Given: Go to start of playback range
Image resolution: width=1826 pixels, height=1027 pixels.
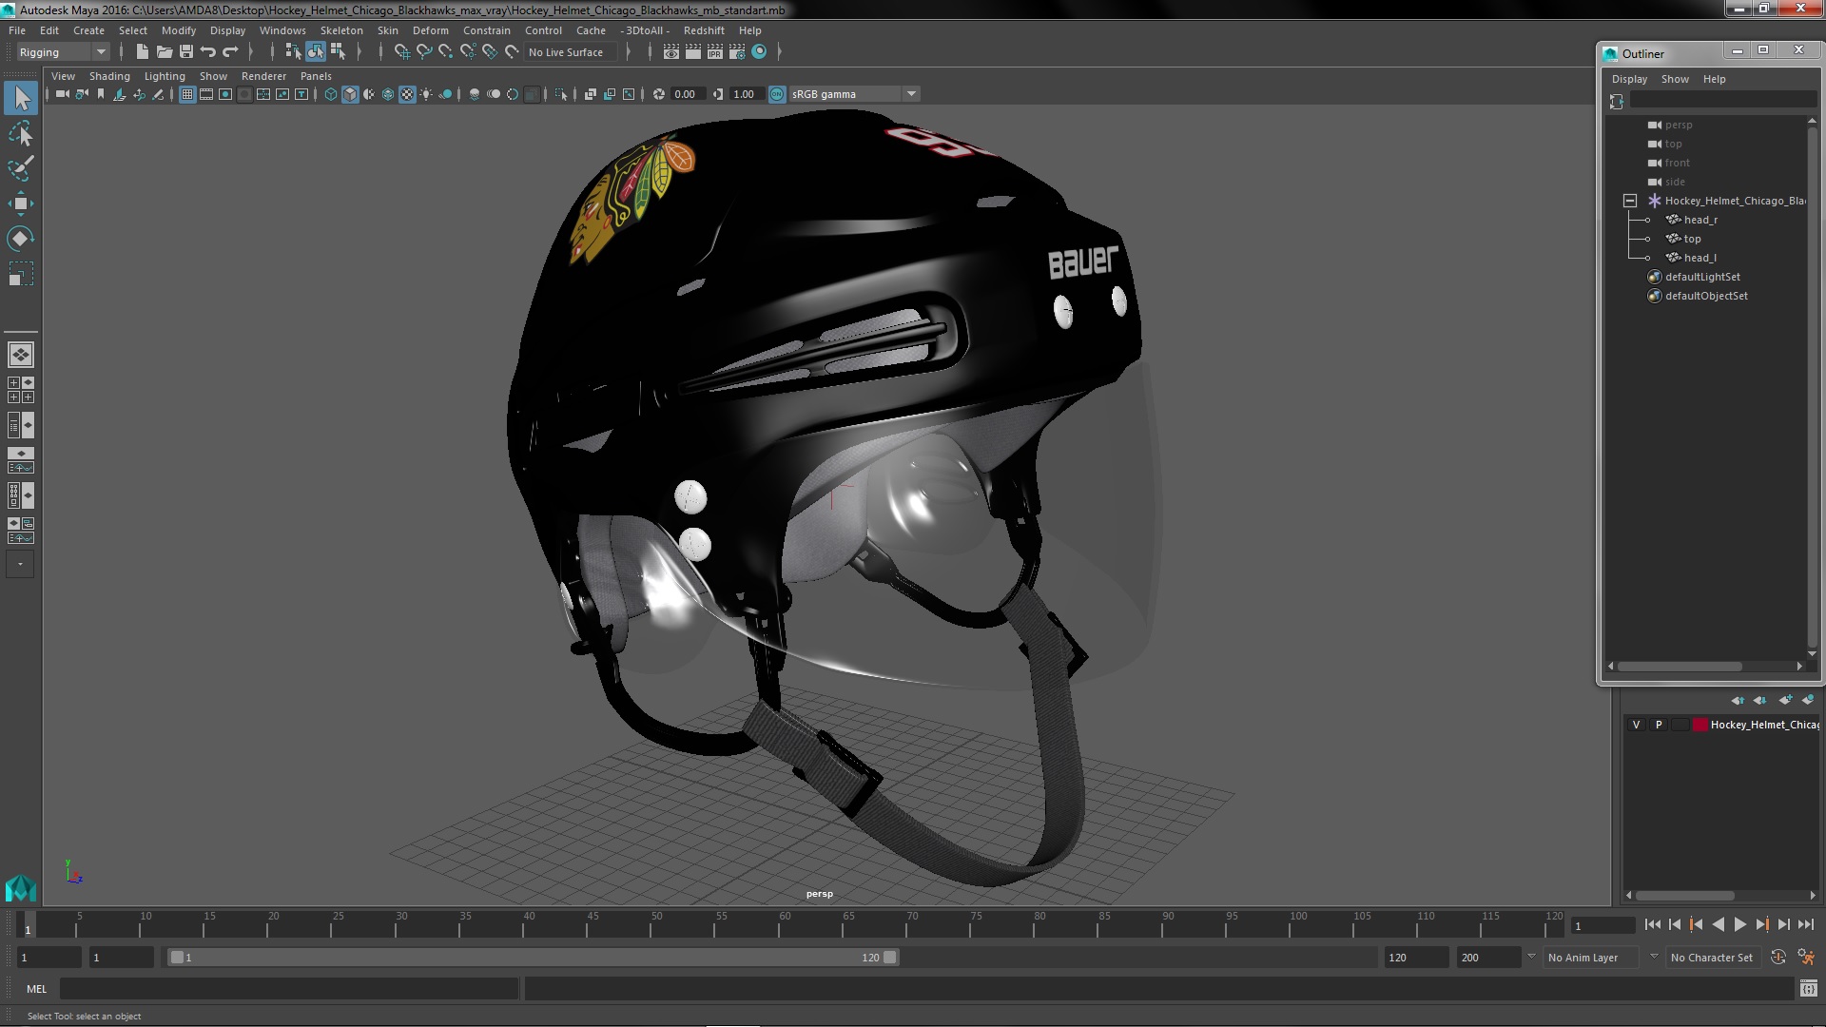Looking at the screenshot, I should [x=1652, y=924].
